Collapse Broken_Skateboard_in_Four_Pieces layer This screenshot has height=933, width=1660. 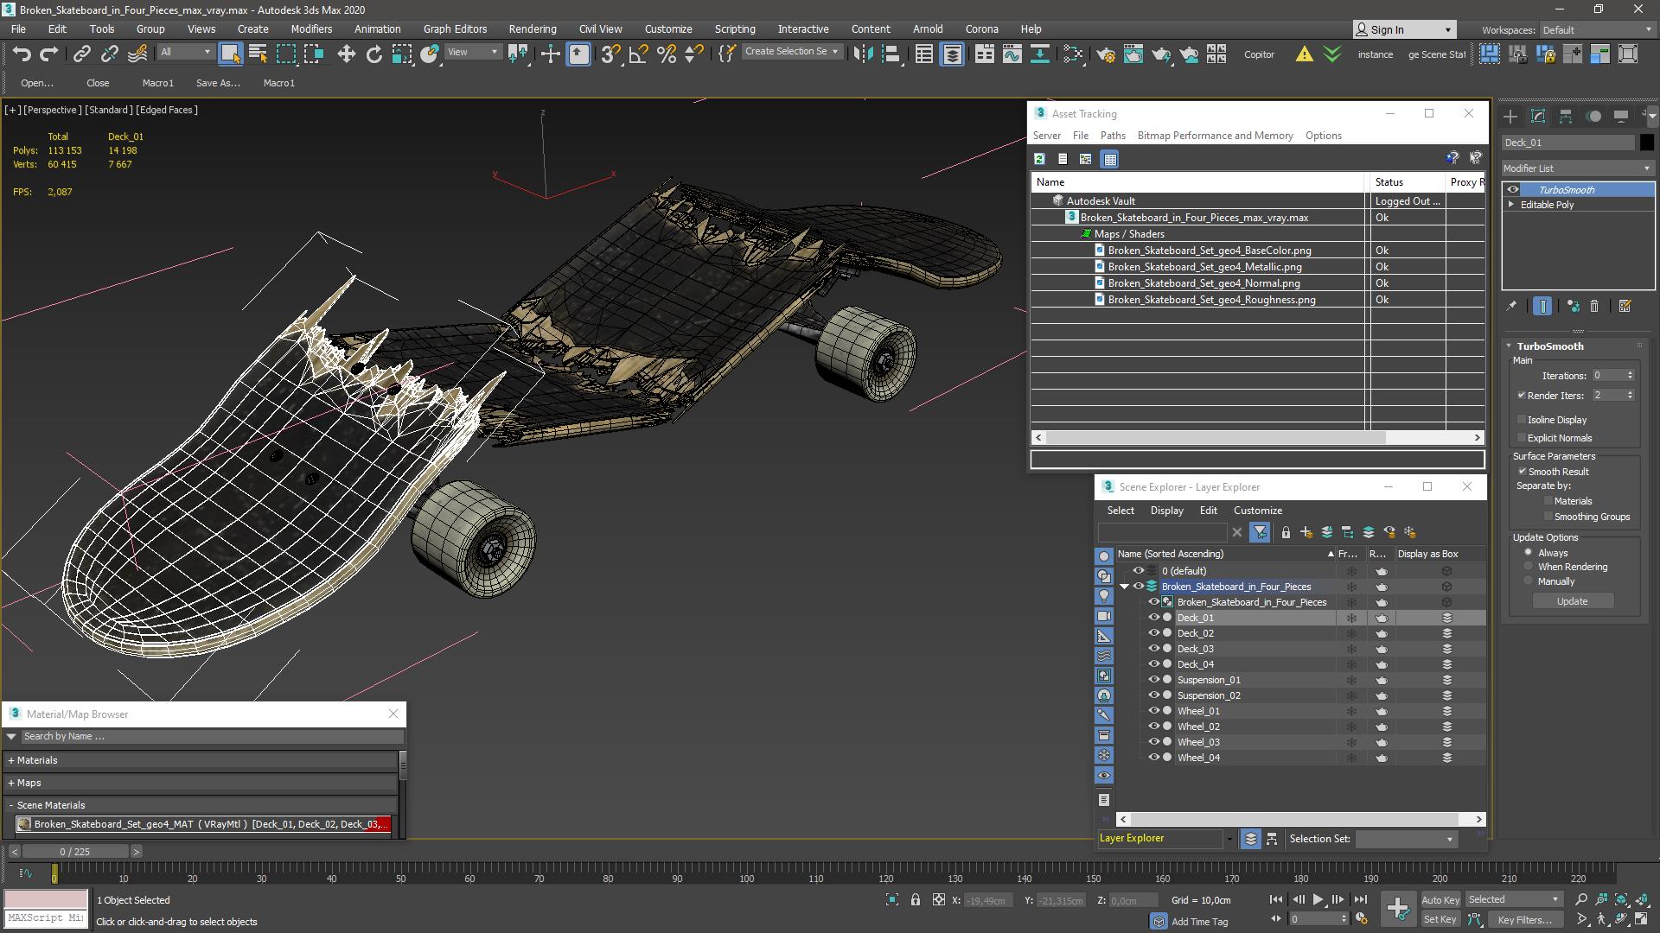[1124, 587]
